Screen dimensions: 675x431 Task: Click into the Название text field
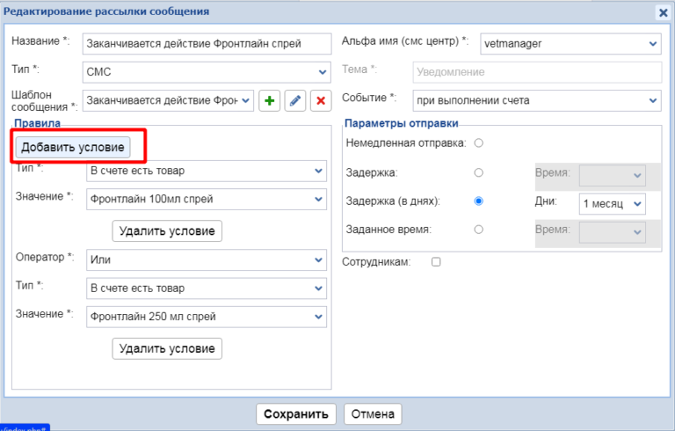pos(206,43)
